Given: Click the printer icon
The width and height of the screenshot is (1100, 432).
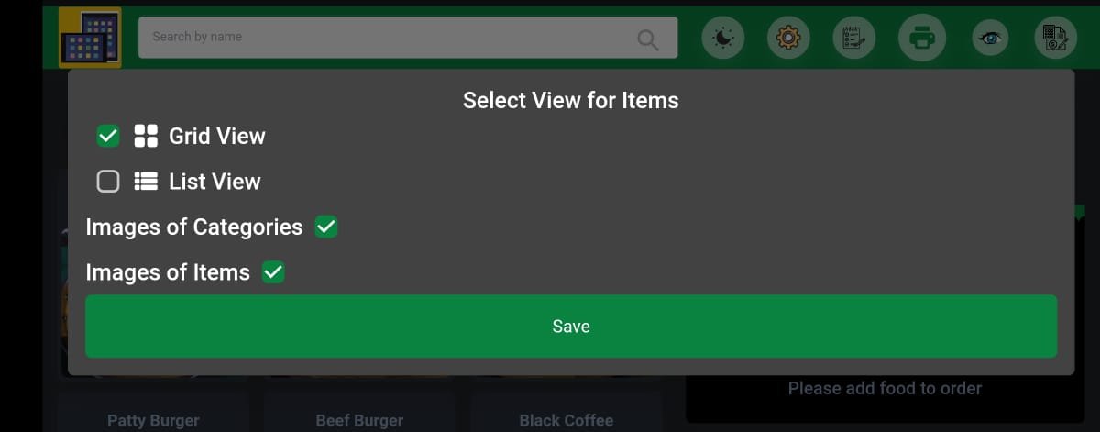Looking at the screenshot, I should pos(921,39).
